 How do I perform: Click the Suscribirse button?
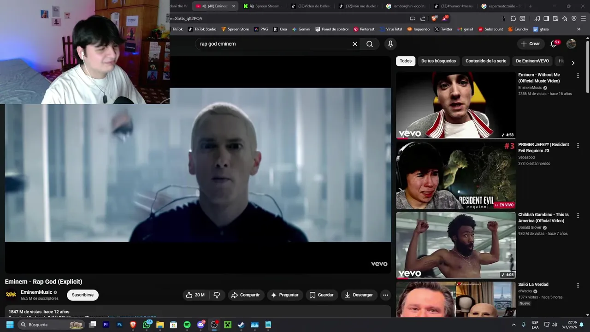click(83, 295)
